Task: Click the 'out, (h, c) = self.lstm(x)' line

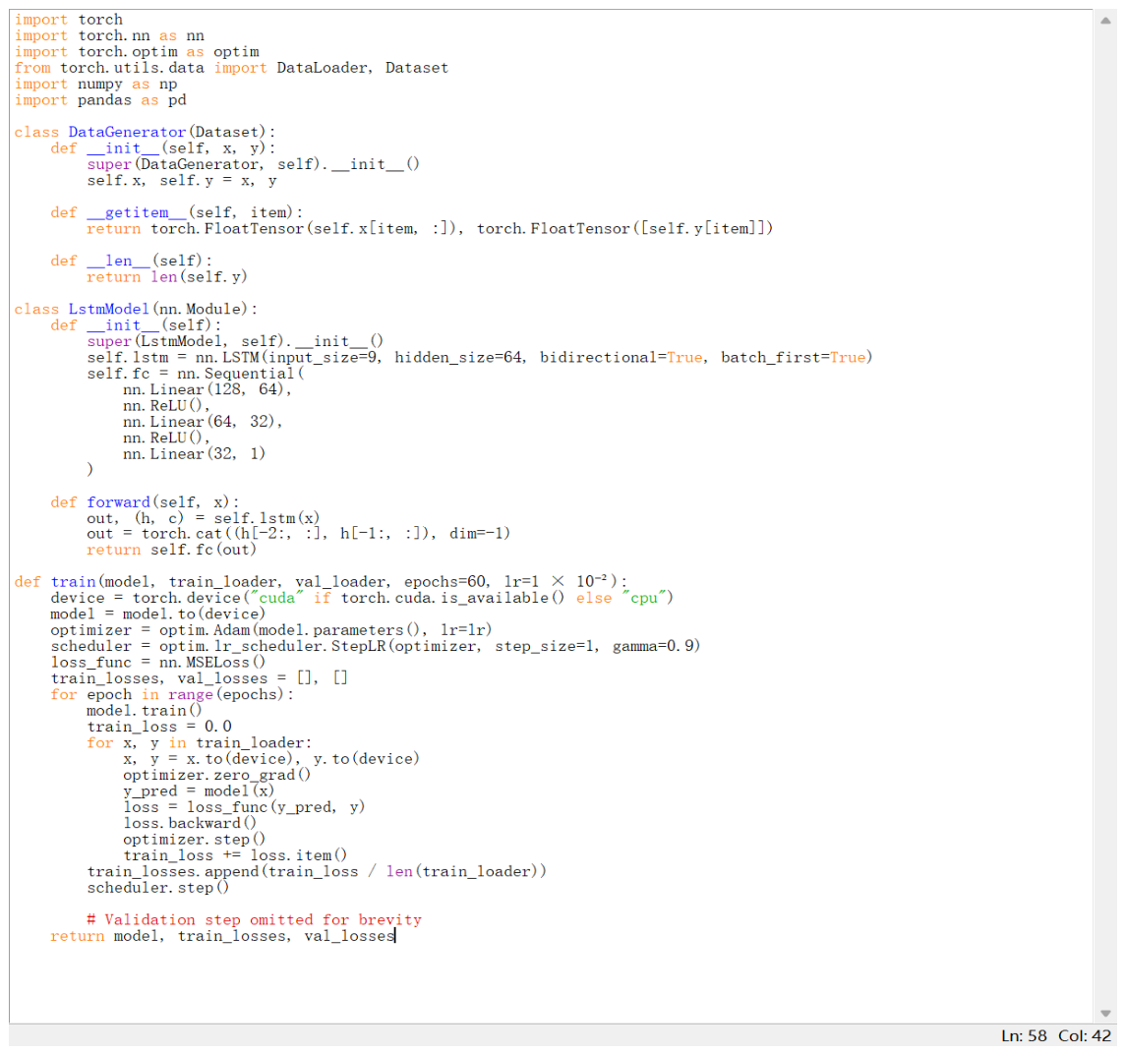Action: point(203,518)
